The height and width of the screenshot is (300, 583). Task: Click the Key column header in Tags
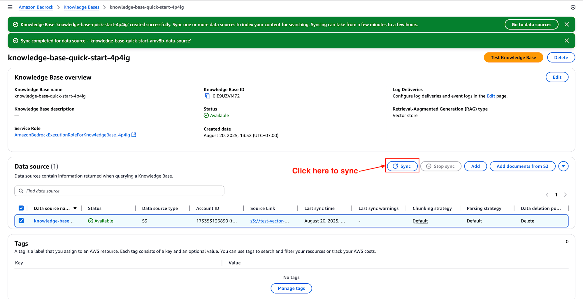click(x=19, y=263)
